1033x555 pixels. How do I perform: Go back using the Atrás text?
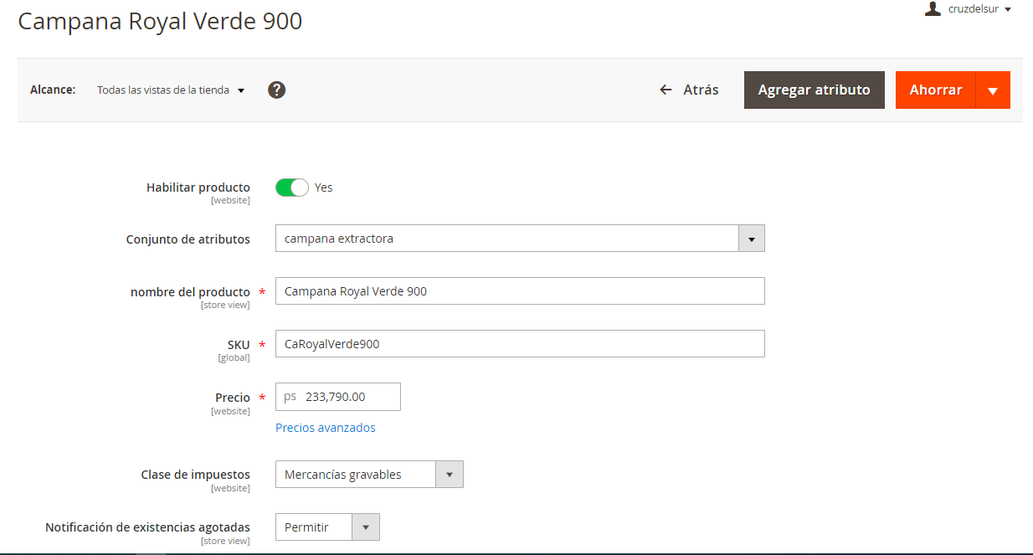[x=701, y=90]
